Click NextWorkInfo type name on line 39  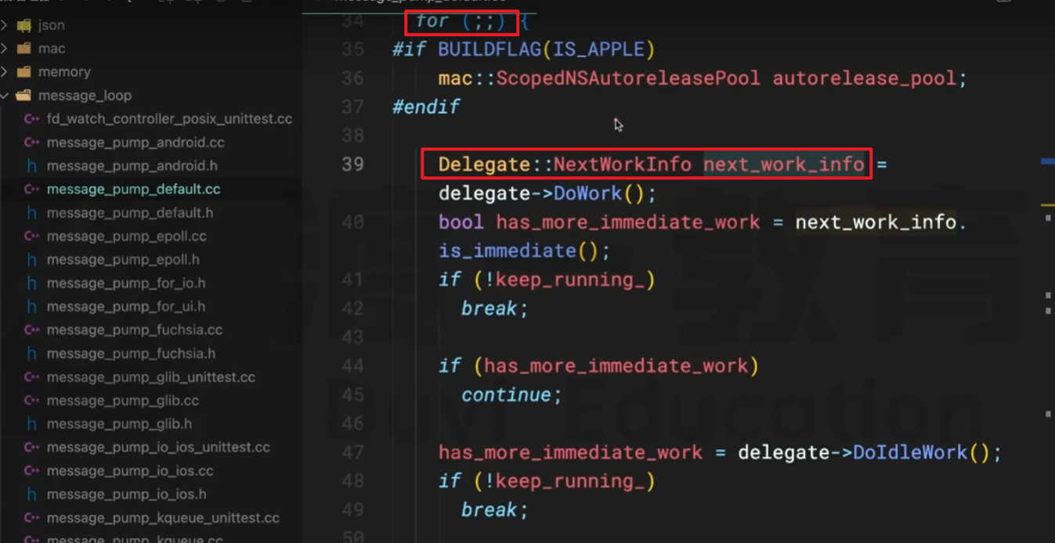tap(623, 165)
